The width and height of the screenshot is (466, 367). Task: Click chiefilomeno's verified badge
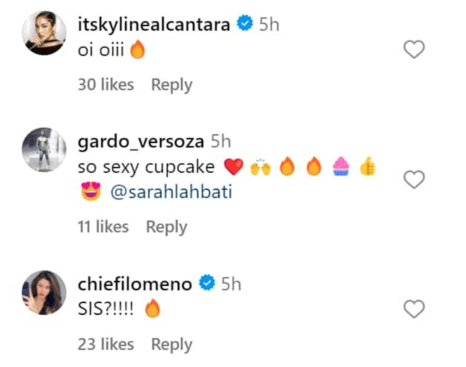click(207, 285)
